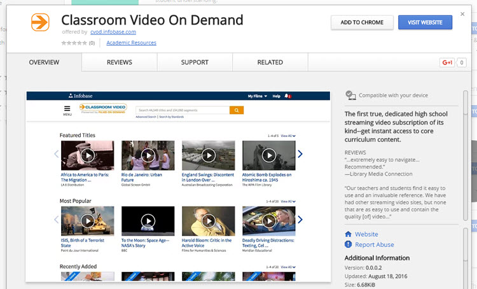Expand View All for Recently Added
This screenshot has width=477, height=289.
pyautogui.click(x=288, y=267)
